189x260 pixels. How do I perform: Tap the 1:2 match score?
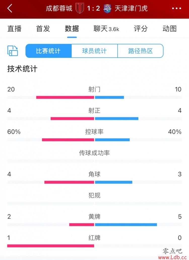pyautogui.click(x=93, y=8)
